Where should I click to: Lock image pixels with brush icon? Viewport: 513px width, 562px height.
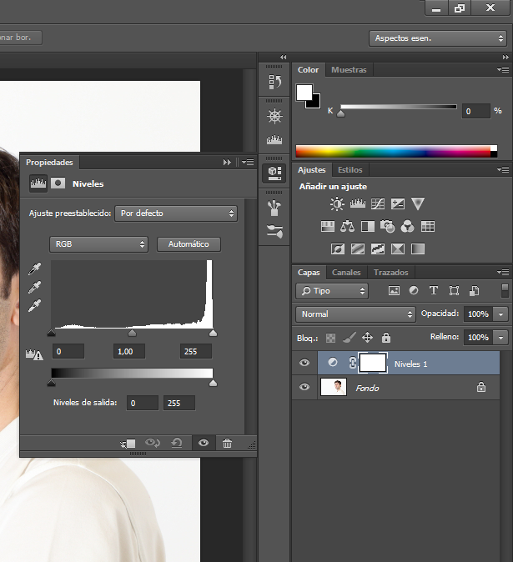(x=350, y=338)
